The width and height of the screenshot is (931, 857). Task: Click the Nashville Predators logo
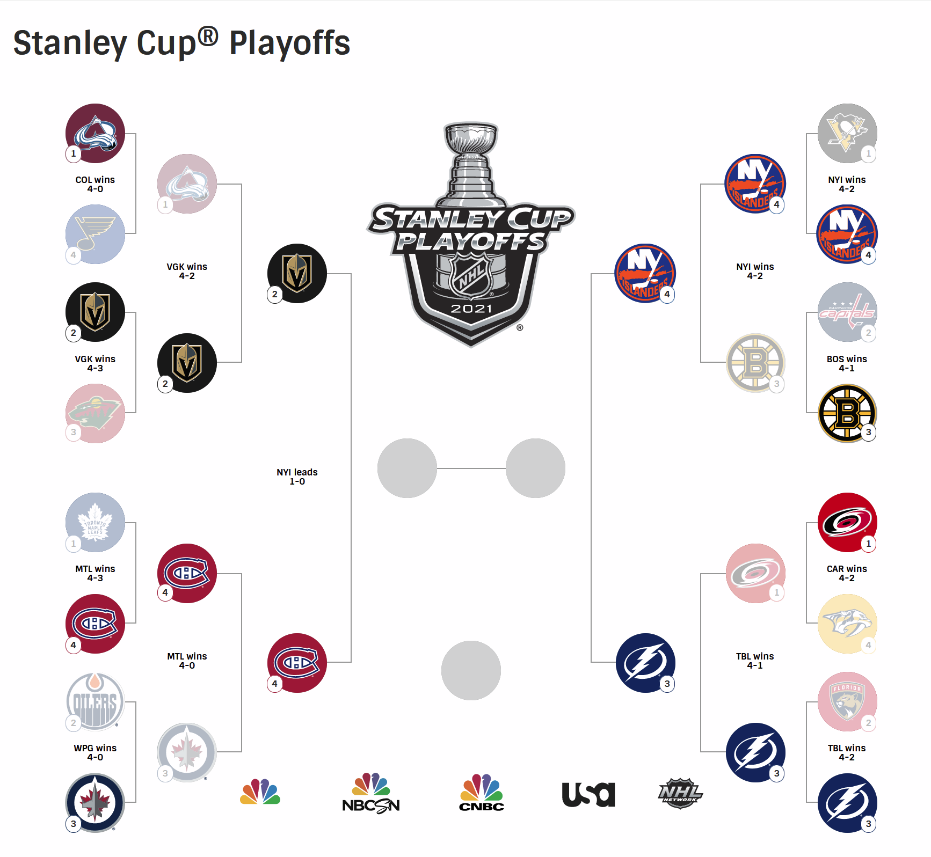(847, 624)
